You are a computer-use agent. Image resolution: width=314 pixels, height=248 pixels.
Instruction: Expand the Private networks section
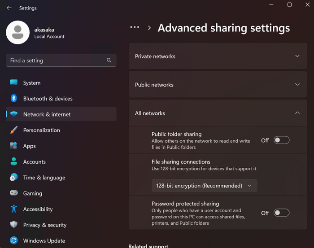[x=218, y=57]
